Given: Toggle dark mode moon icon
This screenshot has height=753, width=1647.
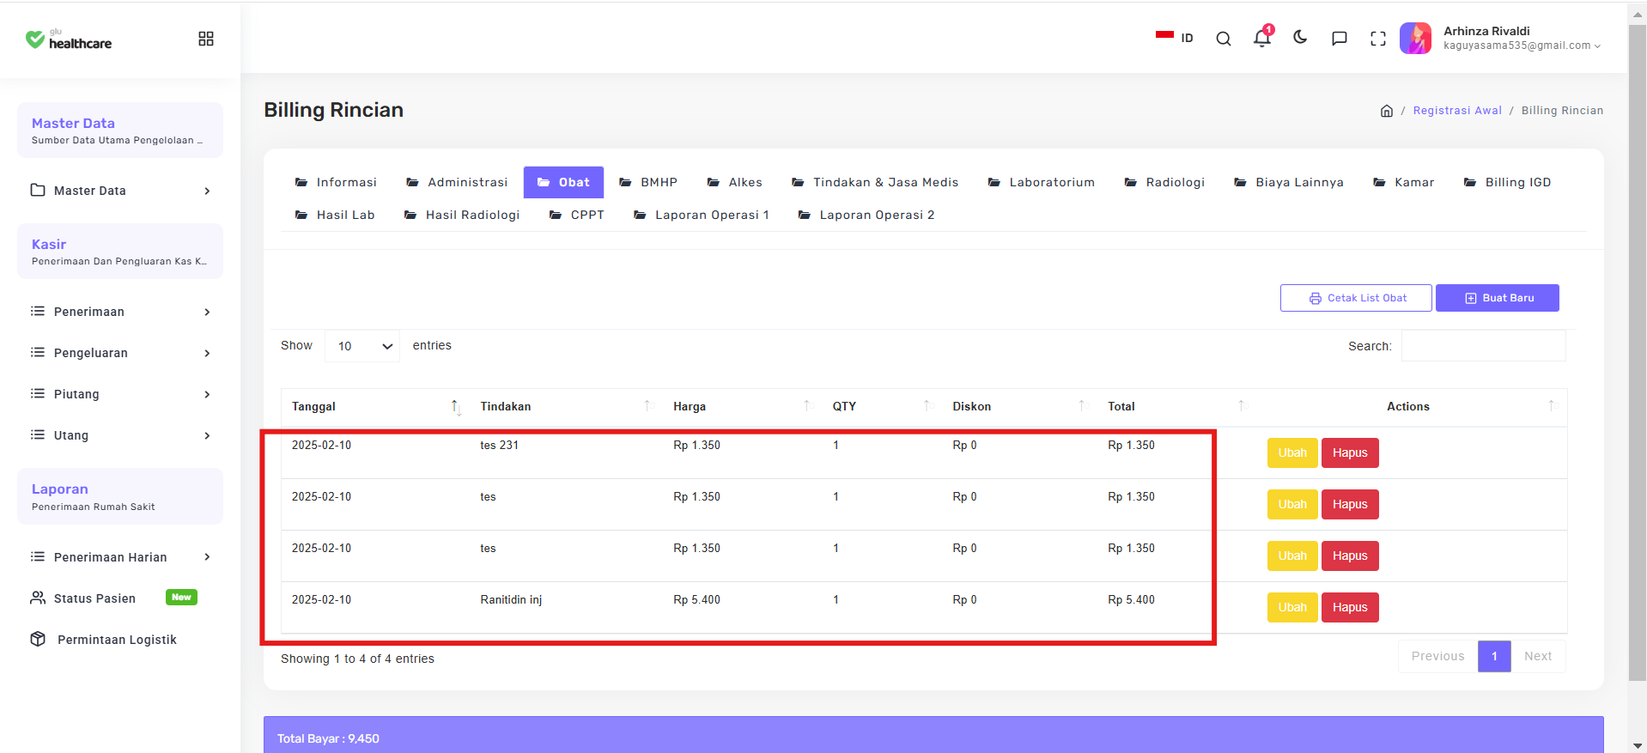Looking at the screenshot, I should tap(1300, 38).
